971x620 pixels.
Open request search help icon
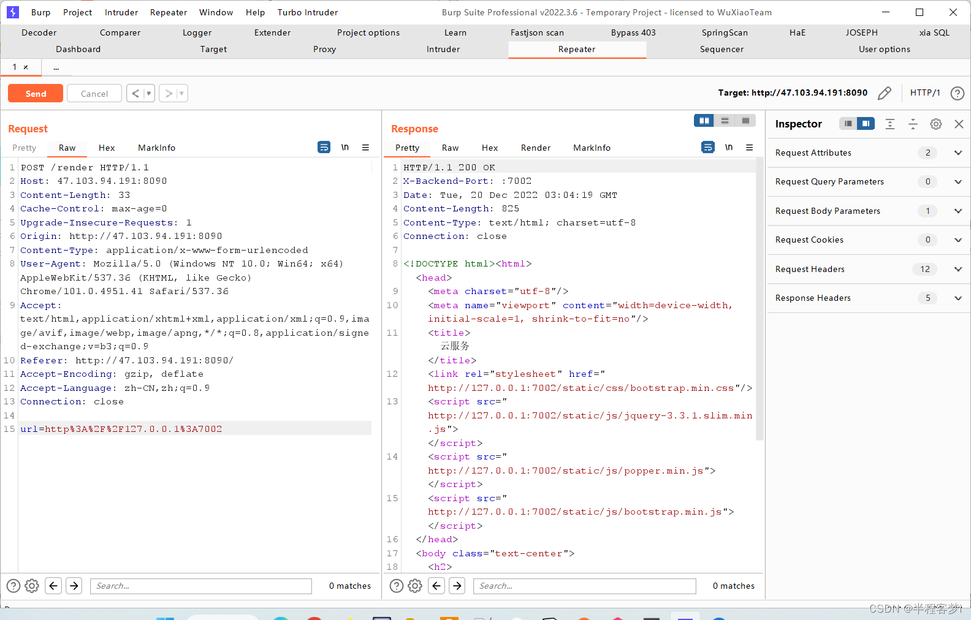[x=13, y=586]
